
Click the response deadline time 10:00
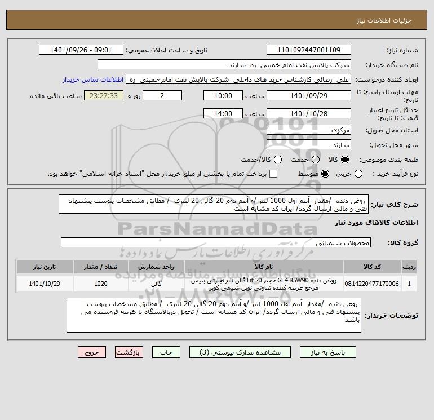coord(223,95)
